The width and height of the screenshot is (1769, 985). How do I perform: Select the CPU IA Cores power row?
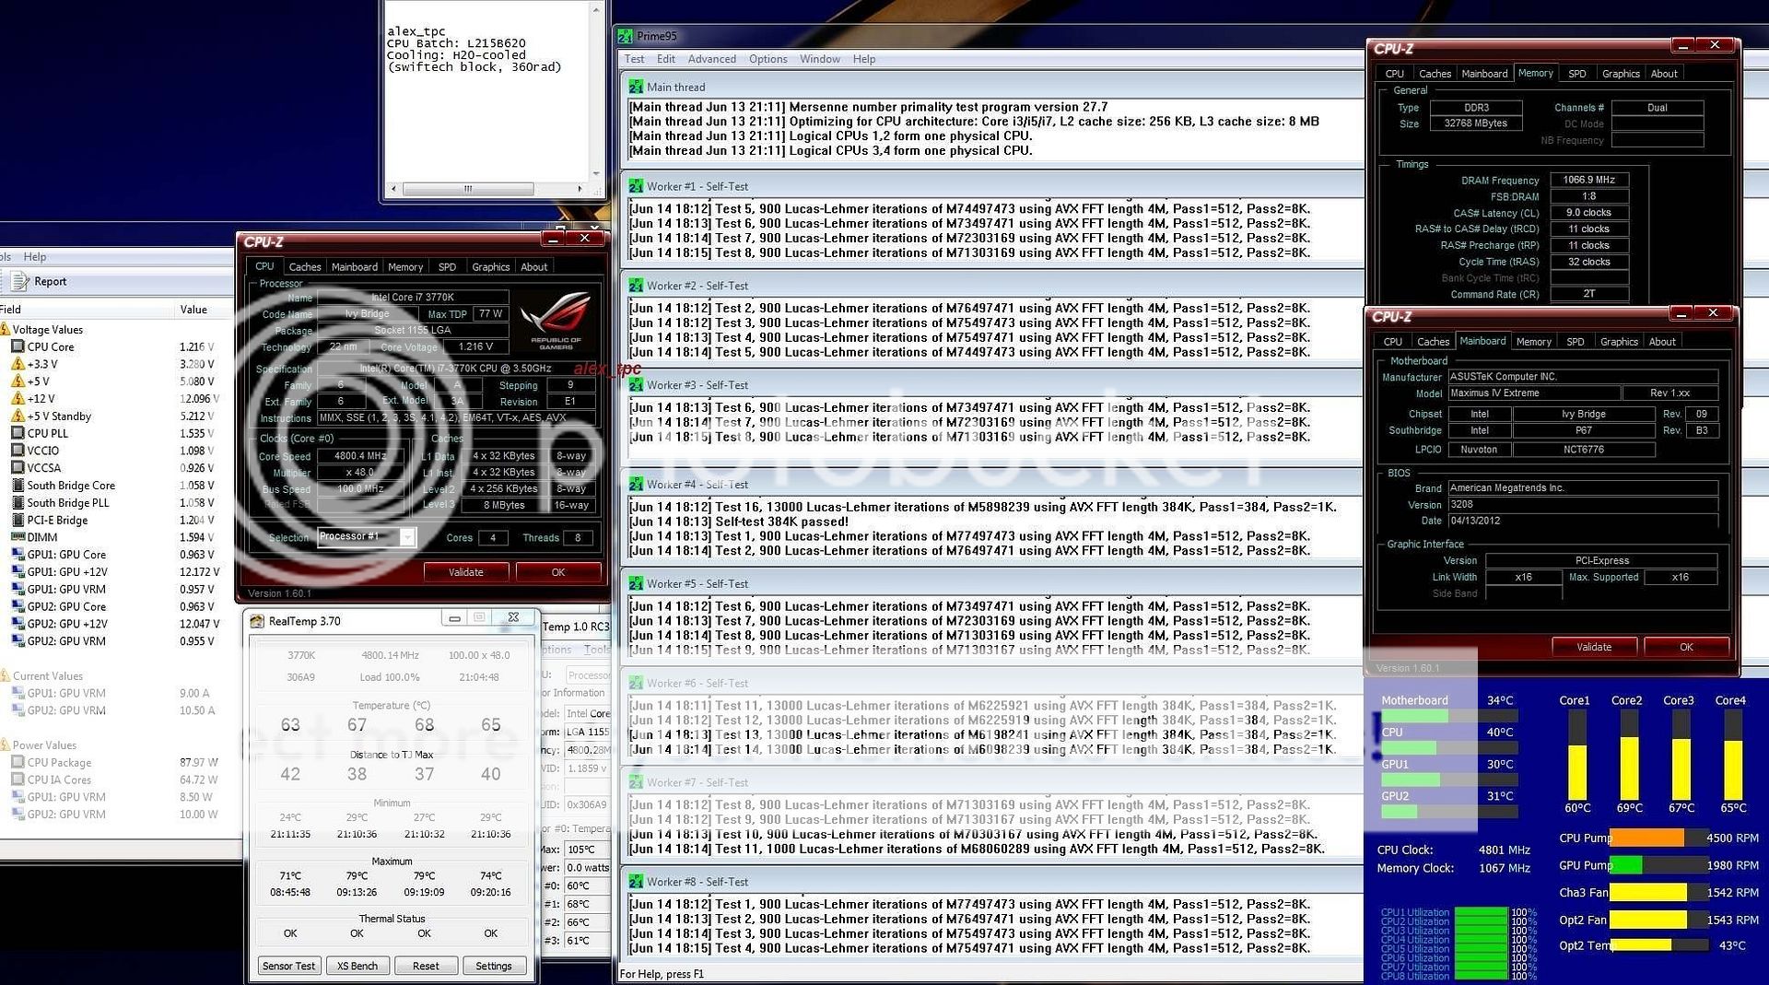(x=115, y=780)
